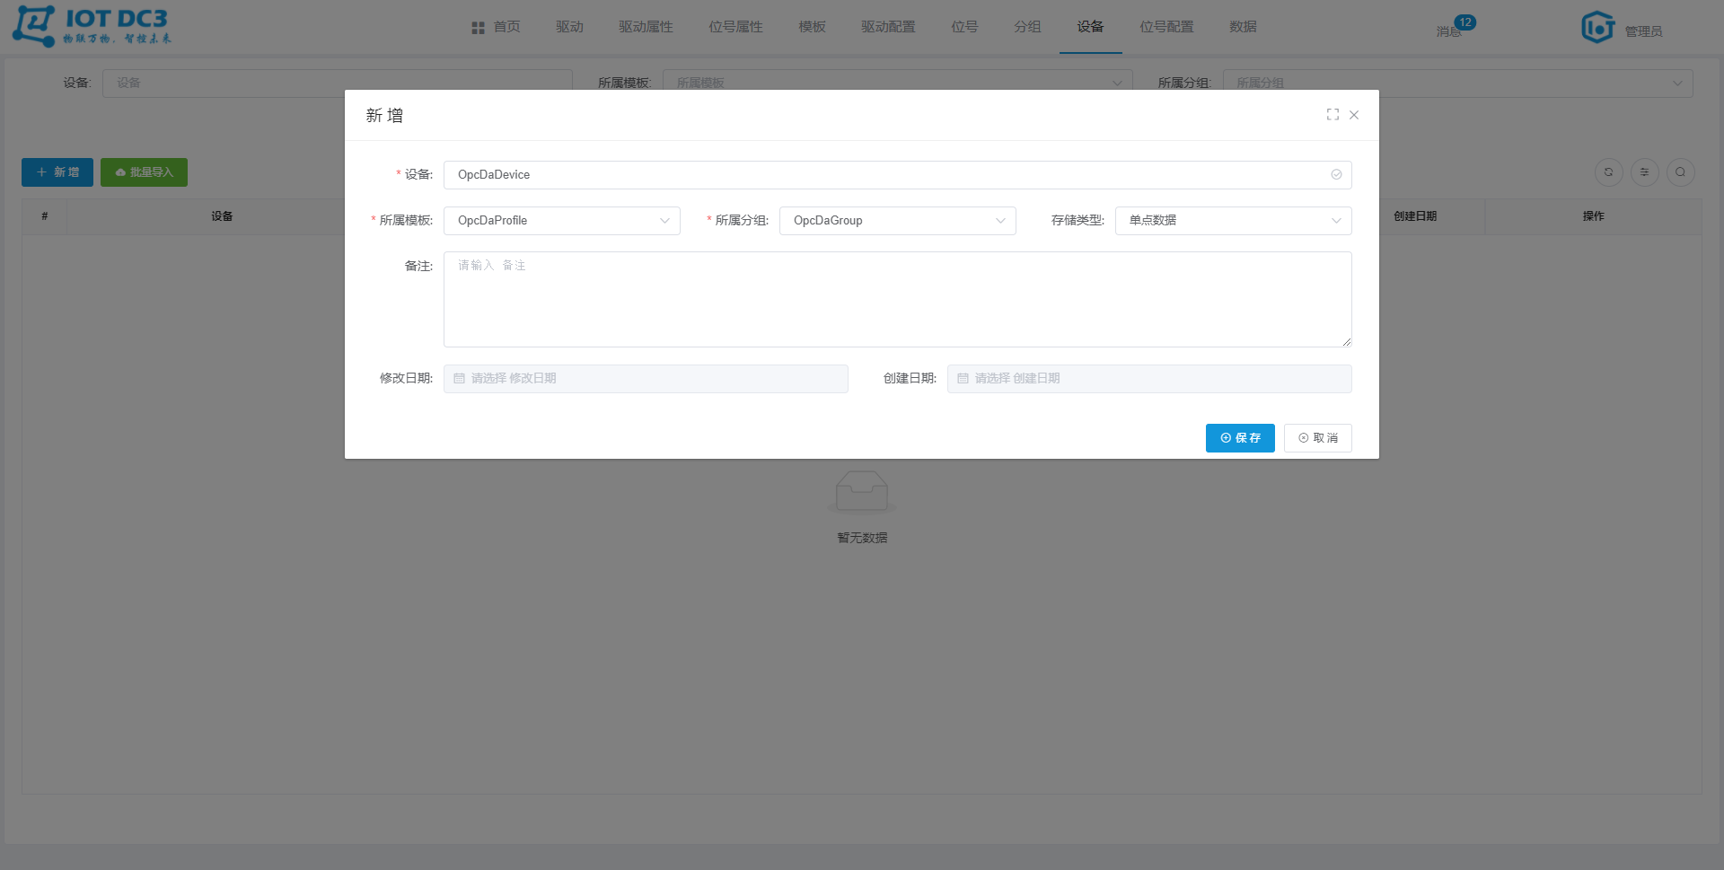Screen dimensions: 1724x870
Task: Click the fullscreen icon in the dialog header
Action: [1333, 115]
